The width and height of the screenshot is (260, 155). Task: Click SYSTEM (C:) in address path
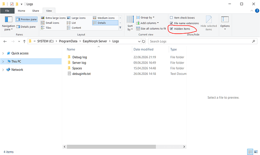pos(46,41)
